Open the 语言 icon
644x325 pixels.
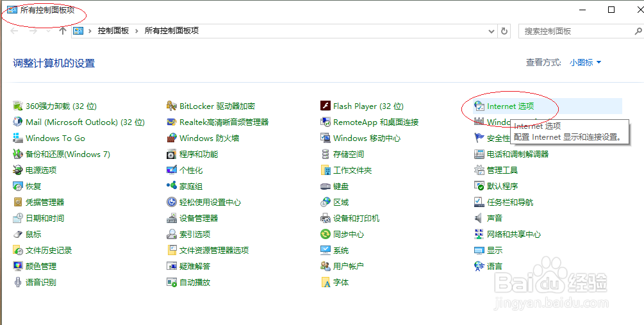(x=479, y=266)
